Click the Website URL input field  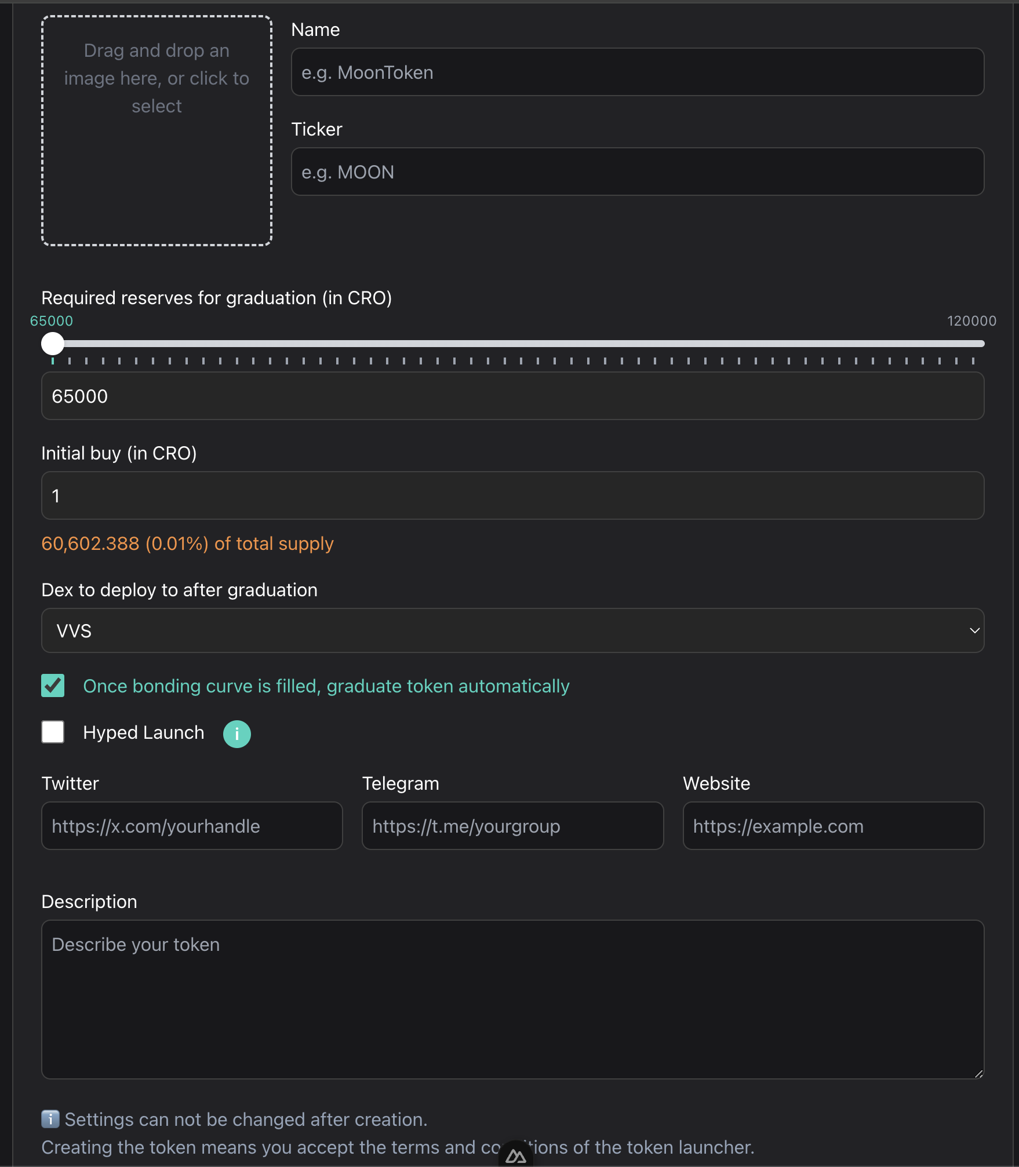pyautogui.click(x=833, y=826)
